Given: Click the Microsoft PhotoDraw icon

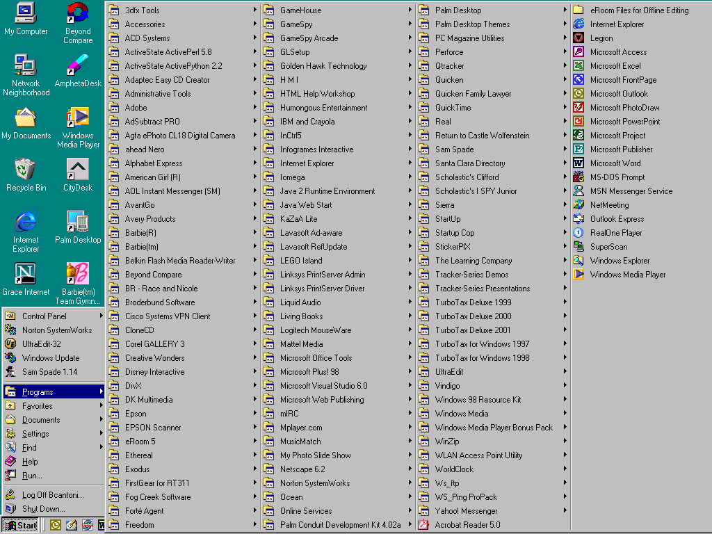Looking at the screenshot, I should tap(578, 108).
